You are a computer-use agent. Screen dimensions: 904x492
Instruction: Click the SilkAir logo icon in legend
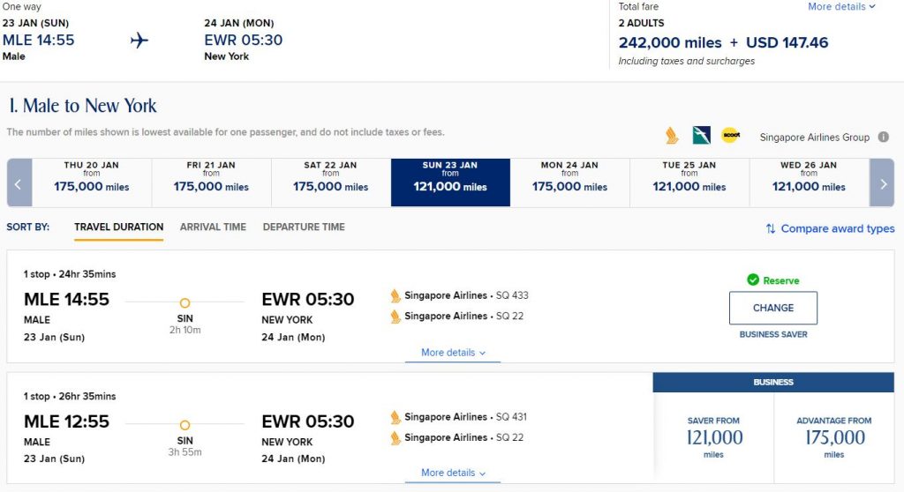(x=702, y=135)
